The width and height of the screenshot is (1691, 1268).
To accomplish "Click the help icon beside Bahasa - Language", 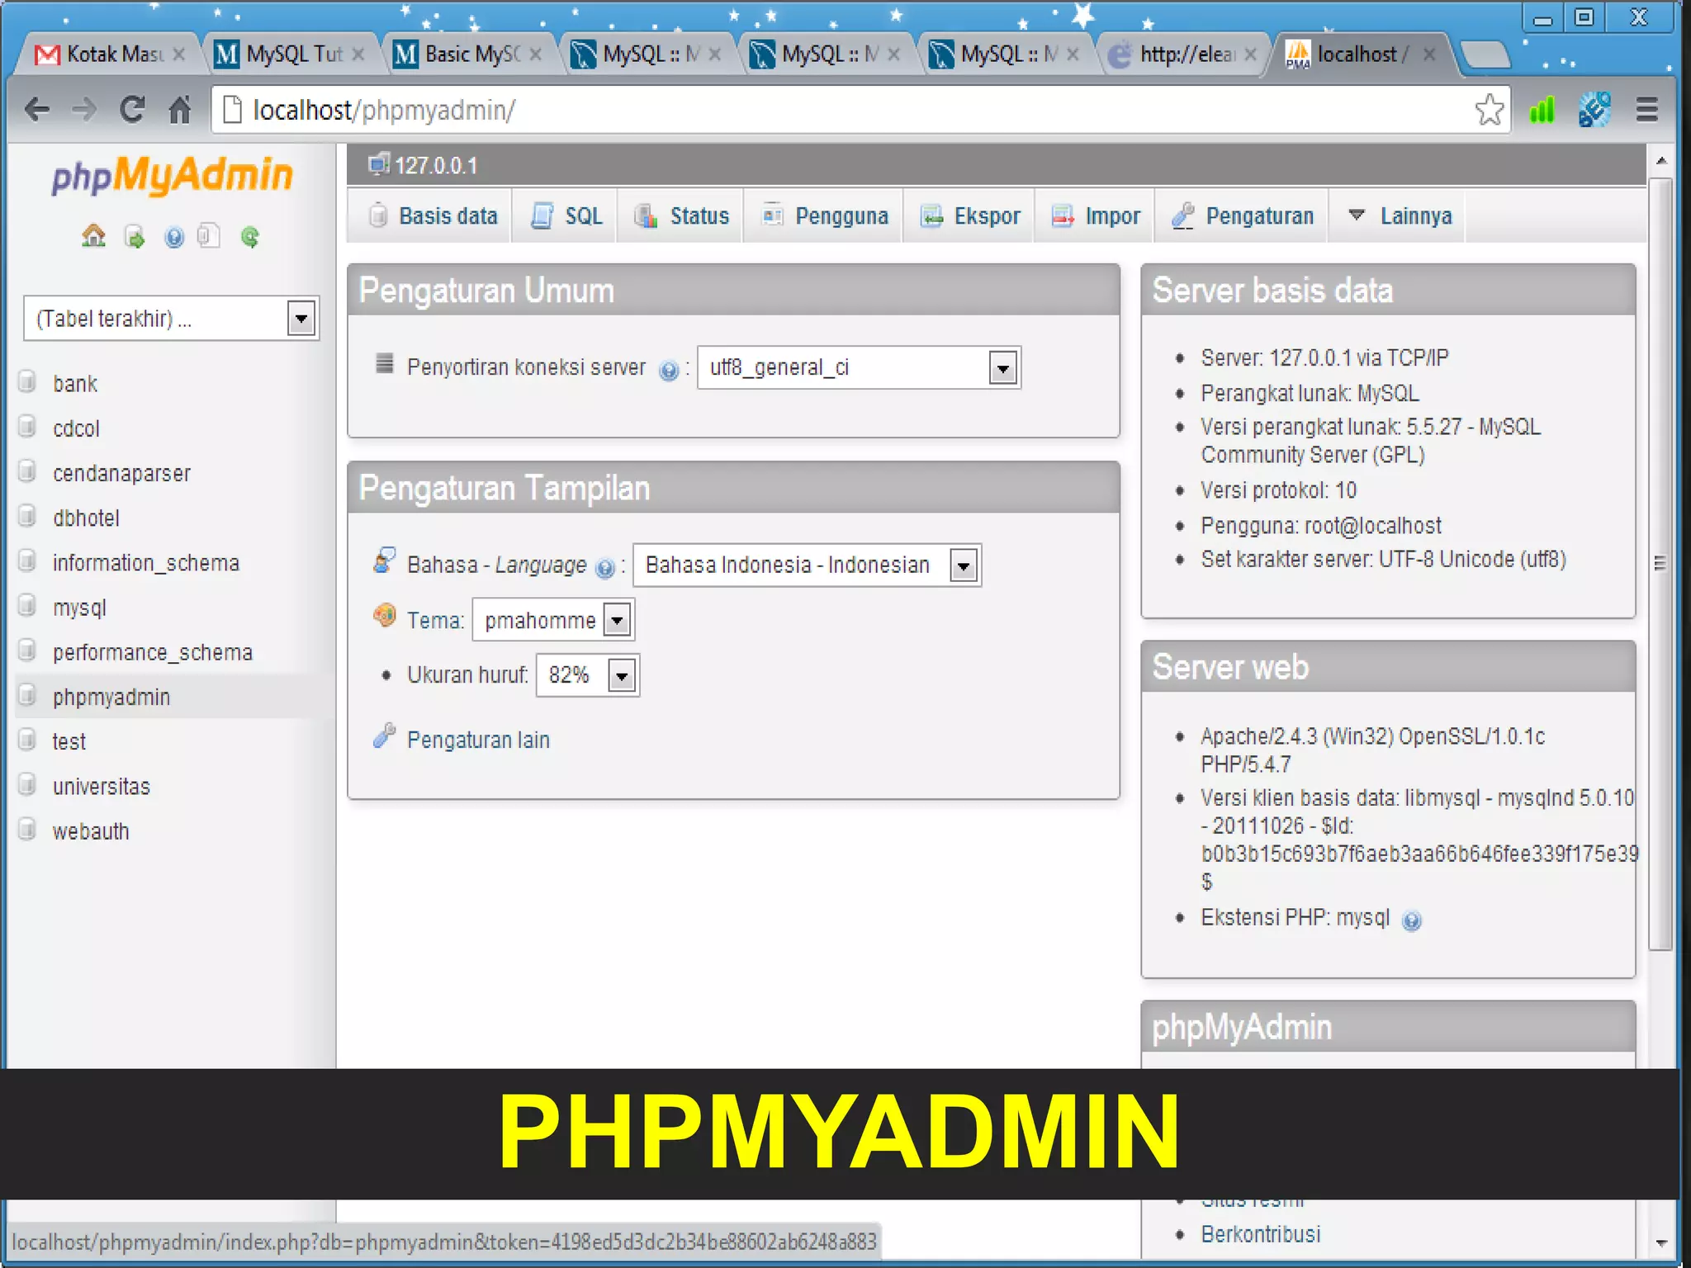I will (x=605, y=568).
